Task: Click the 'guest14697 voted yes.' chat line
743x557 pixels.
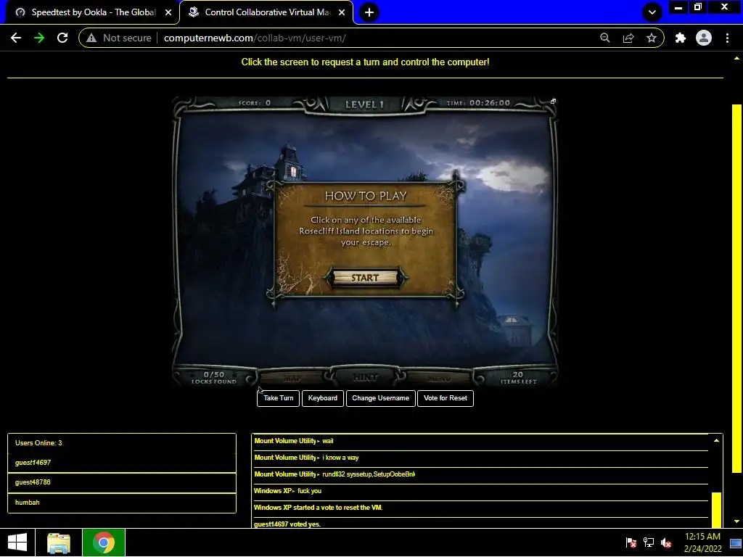Action: [x=287, y=524]
